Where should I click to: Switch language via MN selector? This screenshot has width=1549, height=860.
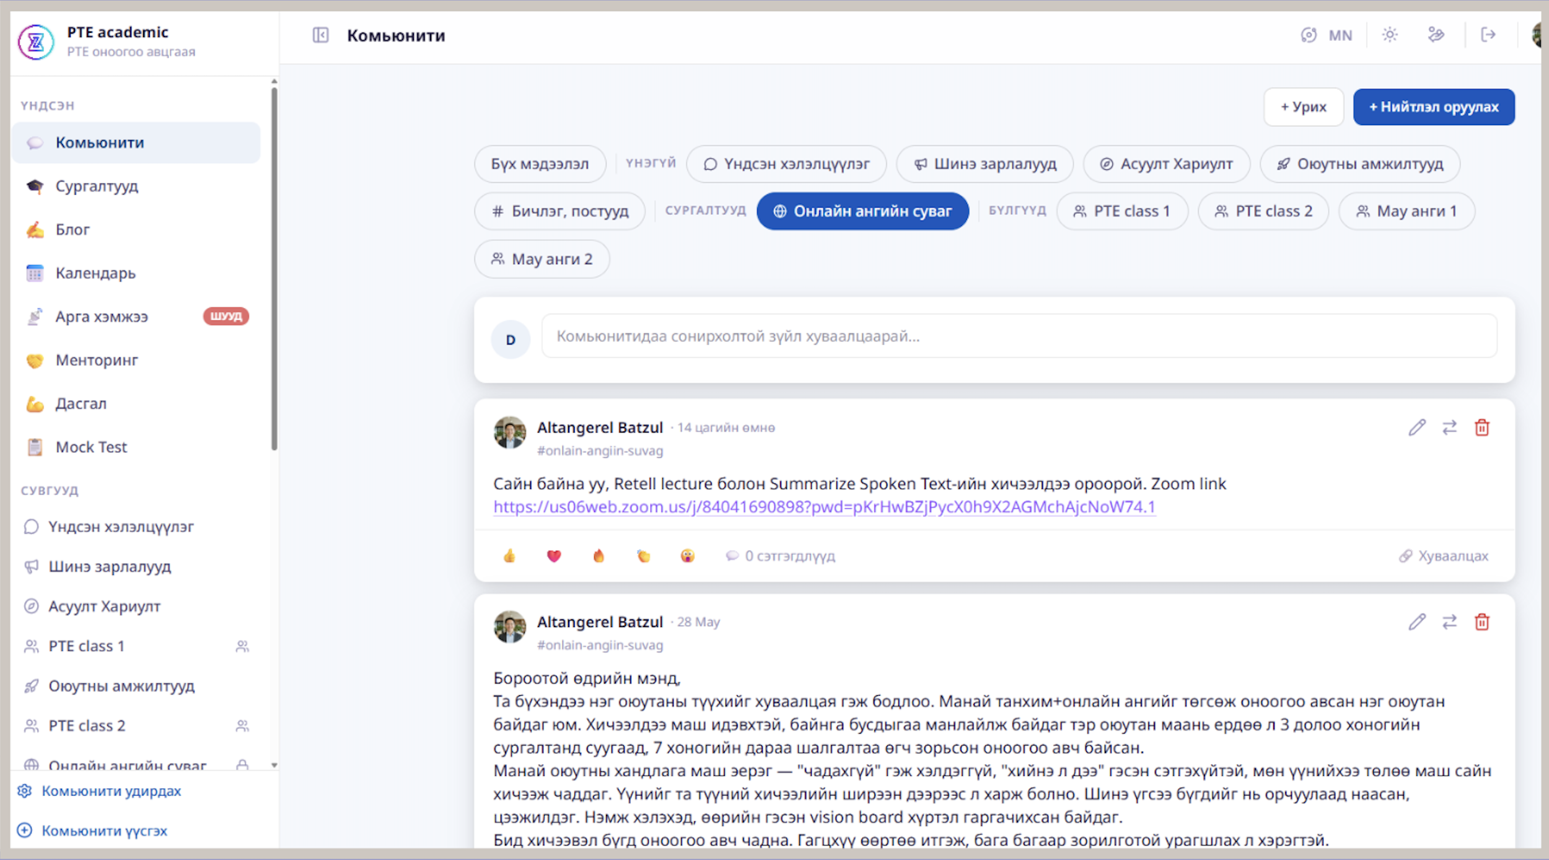pos(1327,35)
